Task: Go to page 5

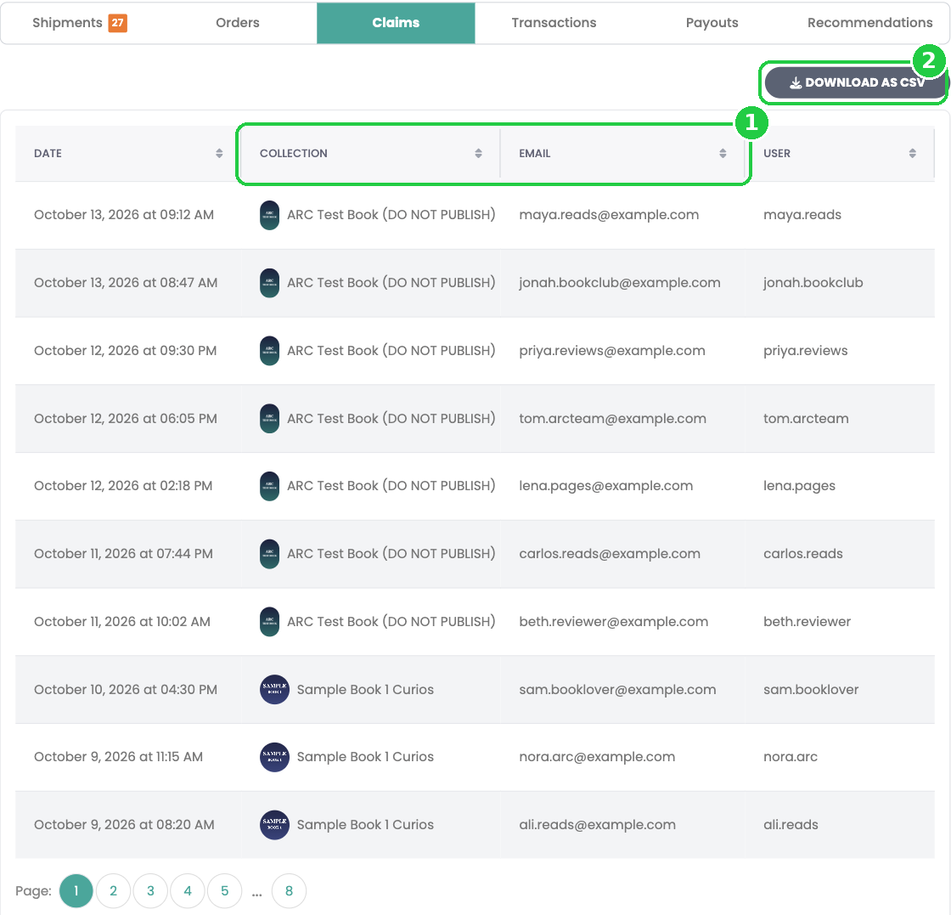Action: [x=224, y=890]
